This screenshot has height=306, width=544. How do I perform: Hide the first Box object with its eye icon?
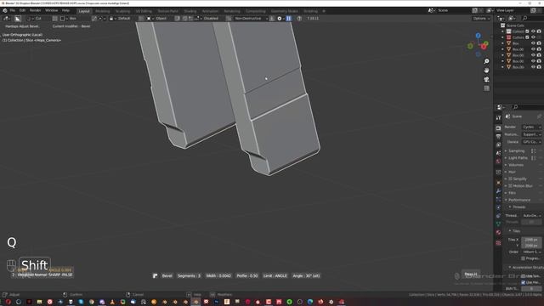[533, 43]
